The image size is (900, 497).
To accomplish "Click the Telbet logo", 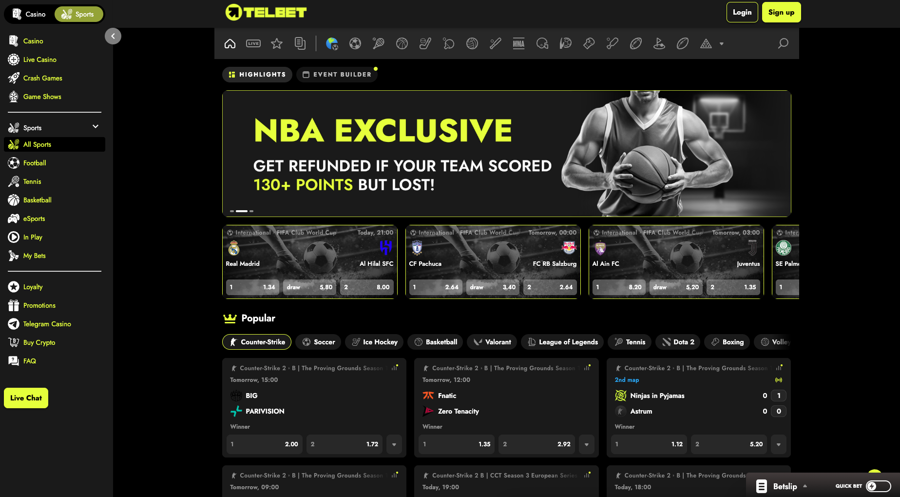I will coord(266,12).
